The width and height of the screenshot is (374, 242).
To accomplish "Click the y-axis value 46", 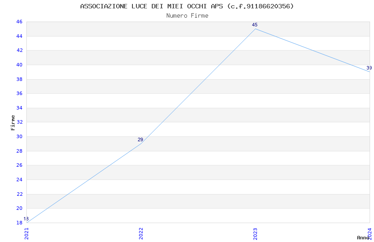I will (x=19, y=22).
